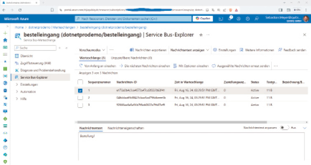Viewport: 311px width, 165px height.
Task: Open the help question mark icon
Action: tap(248, 19)
